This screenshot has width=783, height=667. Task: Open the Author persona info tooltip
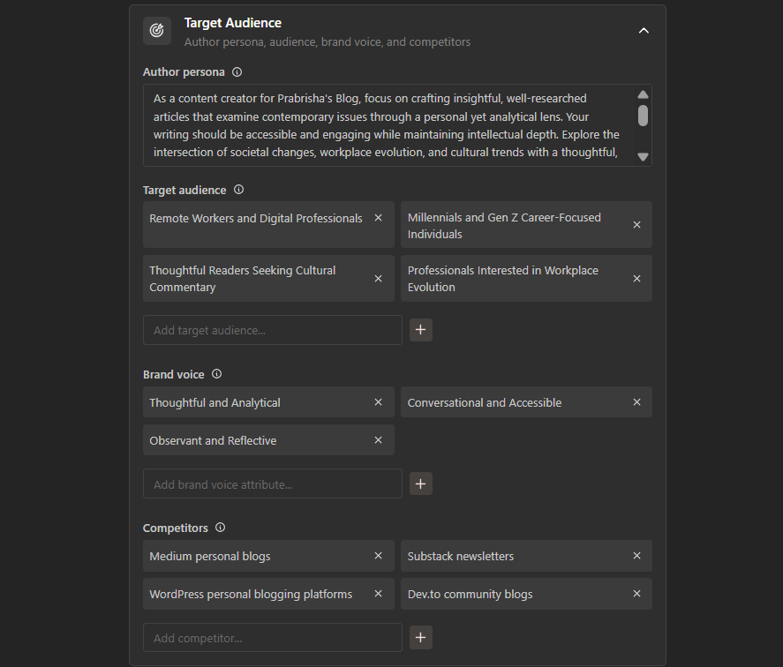(237, 72)
